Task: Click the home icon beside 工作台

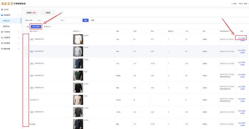Action: pyautogui.click(x=2, y=10)
